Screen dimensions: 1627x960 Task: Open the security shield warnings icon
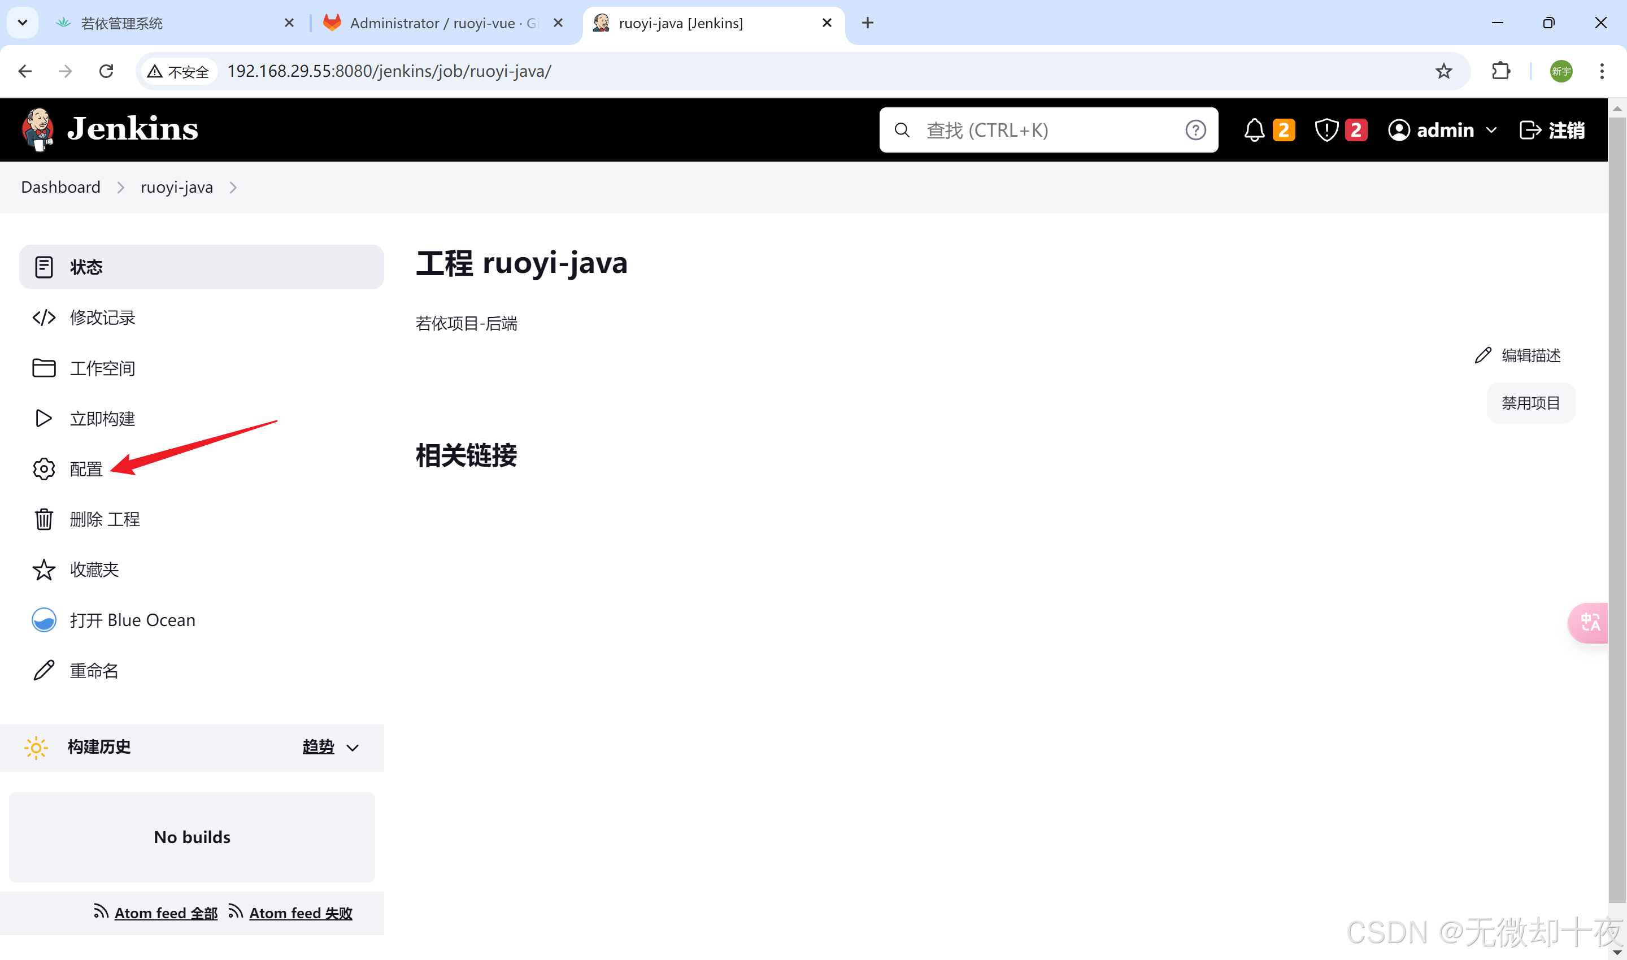(x=1326, y=130)
